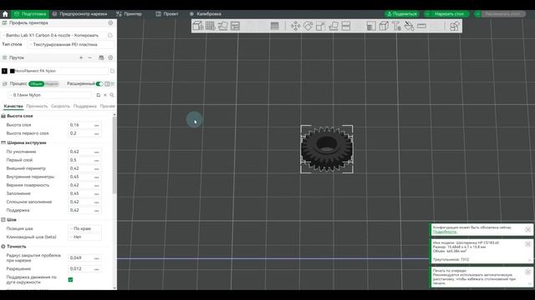
Task: Switch to the Предпросмотр нарезки tab
Action: (80, 14)
